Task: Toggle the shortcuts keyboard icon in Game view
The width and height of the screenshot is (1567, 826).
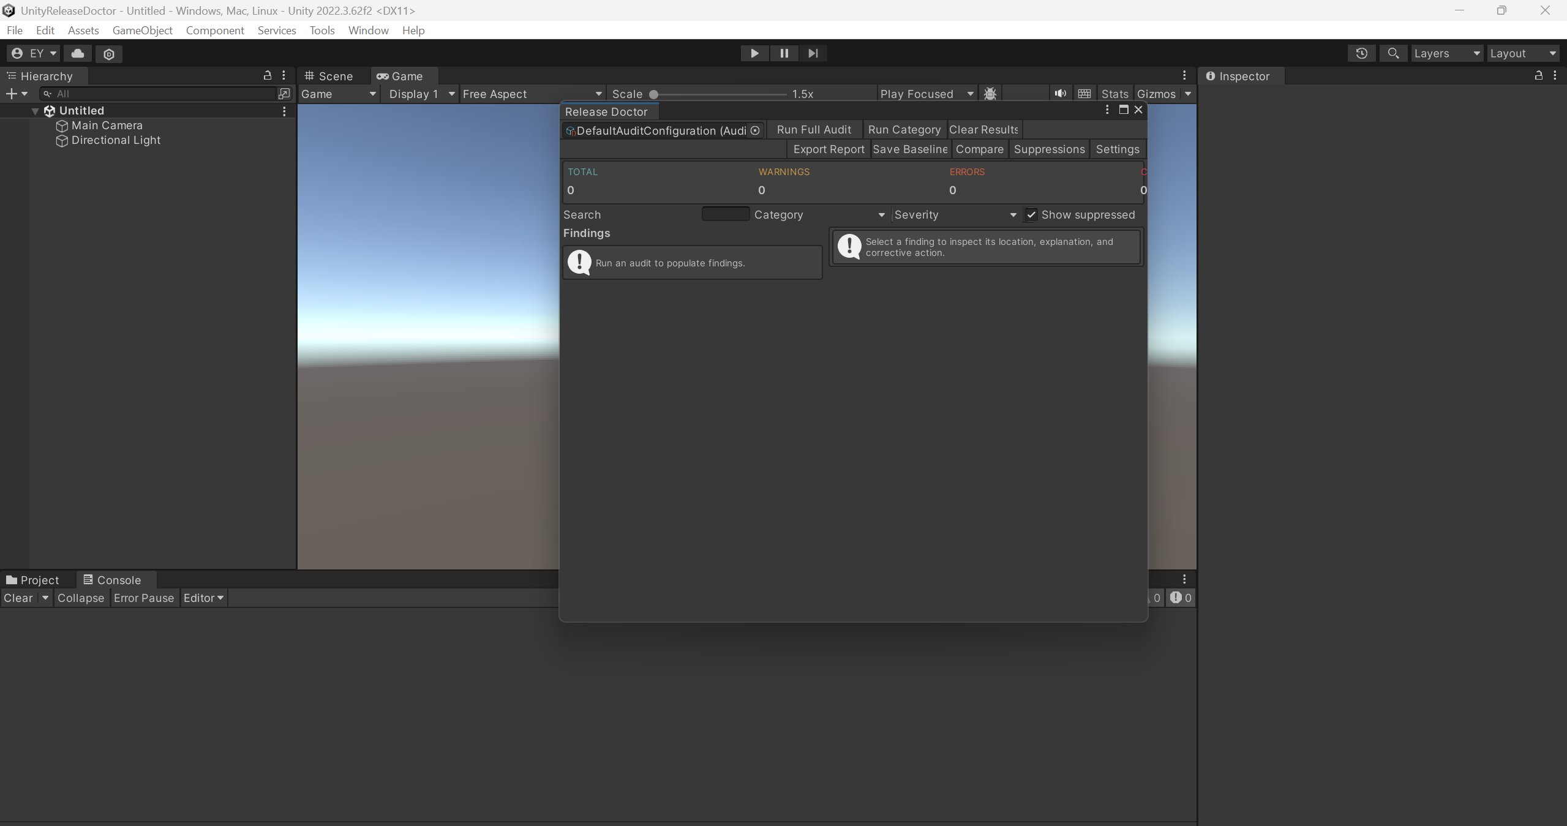Action: [x=1084, y=94]
